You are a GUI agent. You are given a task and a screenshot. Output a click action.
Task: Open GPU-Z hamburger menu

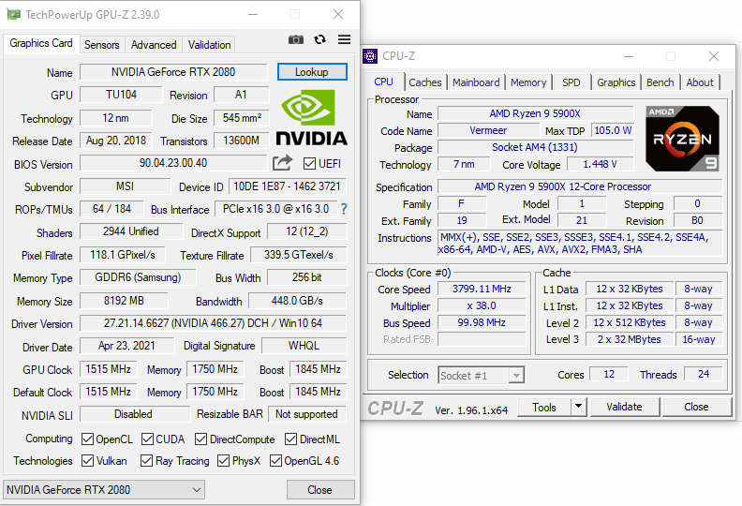pyautogui.click(x=345, y=39)
